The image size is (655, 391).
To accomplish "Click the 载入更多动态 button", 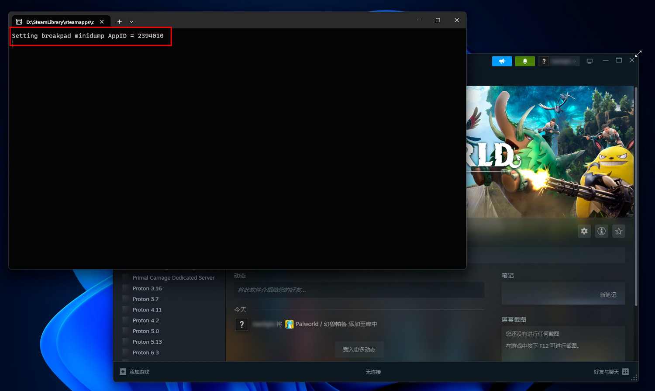I will pos(359,349).
